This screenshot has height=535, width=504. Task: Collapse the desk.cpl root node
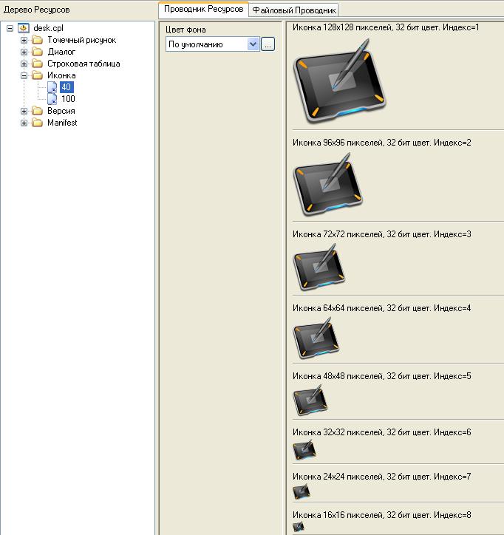click(x=10, y=28)
